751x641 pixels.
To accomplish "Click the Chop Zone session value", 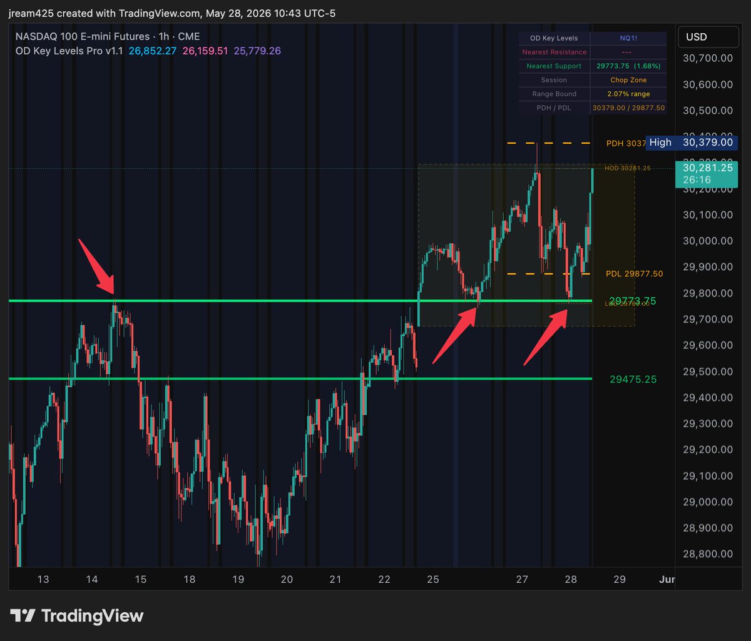I will pos(628,80).
